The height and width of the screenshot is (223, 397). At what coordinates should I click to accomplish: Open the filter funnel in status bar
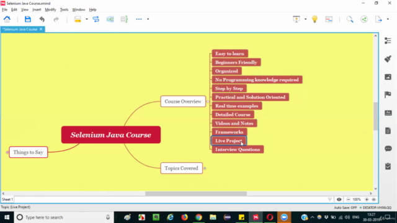point(329,199)
